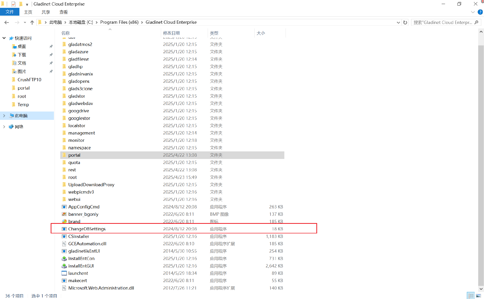This screenshot has height=299, width=484.
Task: Open 下载 in Quick access
Action: click(x=22, y=55)
